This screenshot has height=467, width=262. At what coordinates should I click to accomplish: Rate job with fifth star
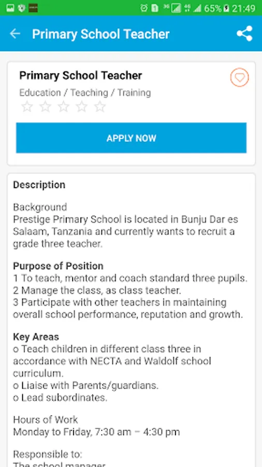coord(100,106)
